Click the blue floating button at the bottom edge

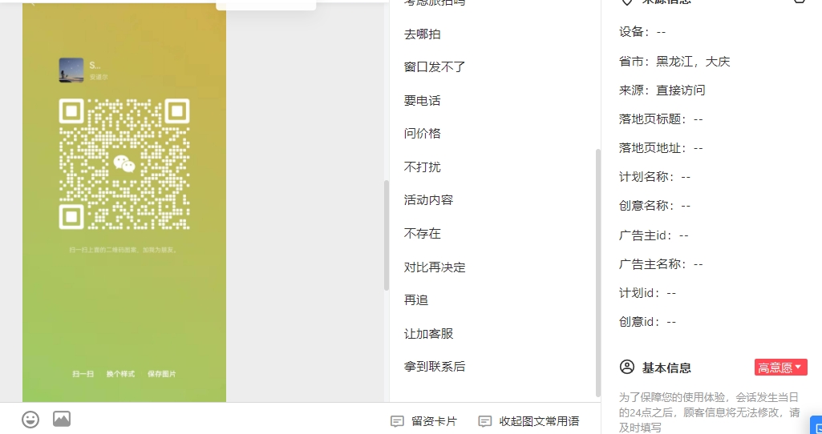coord(816,424)
